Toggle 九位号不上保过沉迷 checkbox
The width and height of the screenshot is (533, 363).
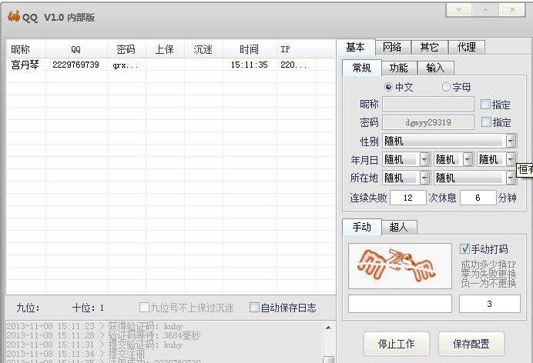tap(145, 308)
